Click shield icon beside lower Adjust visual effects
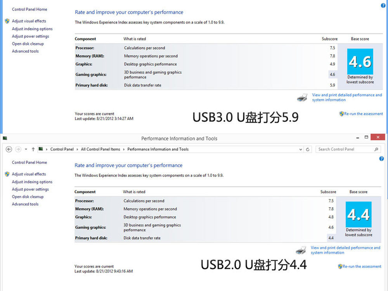 pyautogui.click(x=7, y=174)
